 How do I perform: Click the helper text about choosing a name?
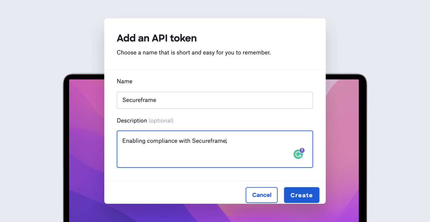(193, 52)
